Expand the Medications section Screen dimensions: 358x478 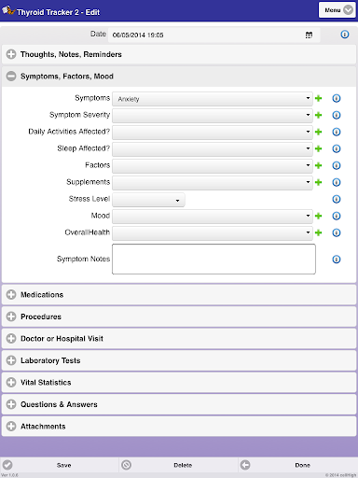pyautogui.click(x=179, y=295)
